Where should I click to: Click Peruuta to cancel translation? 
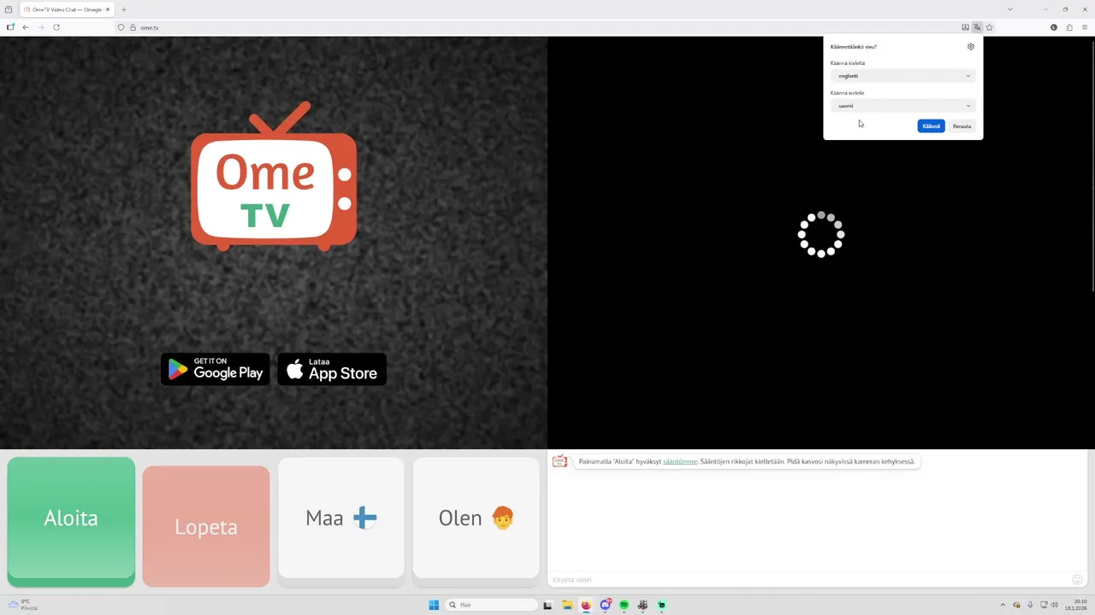(x=962, y=126)
